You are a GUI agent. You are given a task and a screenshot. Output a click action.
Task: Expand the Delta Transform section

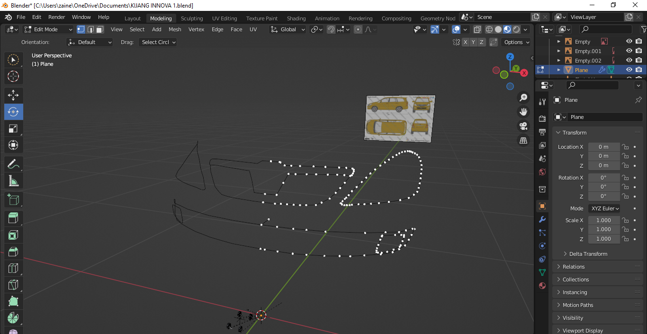(588, 254)
